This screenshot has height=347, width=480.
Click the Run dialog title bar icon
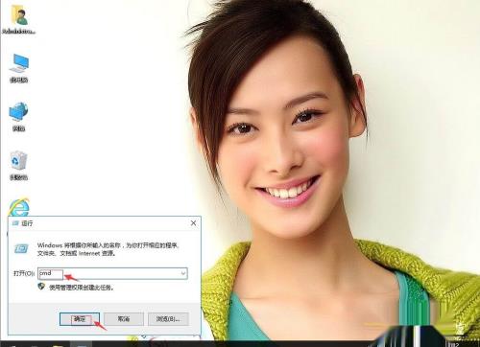[15, 223]
